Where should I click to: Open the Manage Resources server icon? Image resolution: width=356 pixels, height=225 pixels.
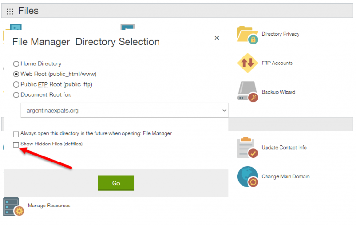(x=13, y=206)
